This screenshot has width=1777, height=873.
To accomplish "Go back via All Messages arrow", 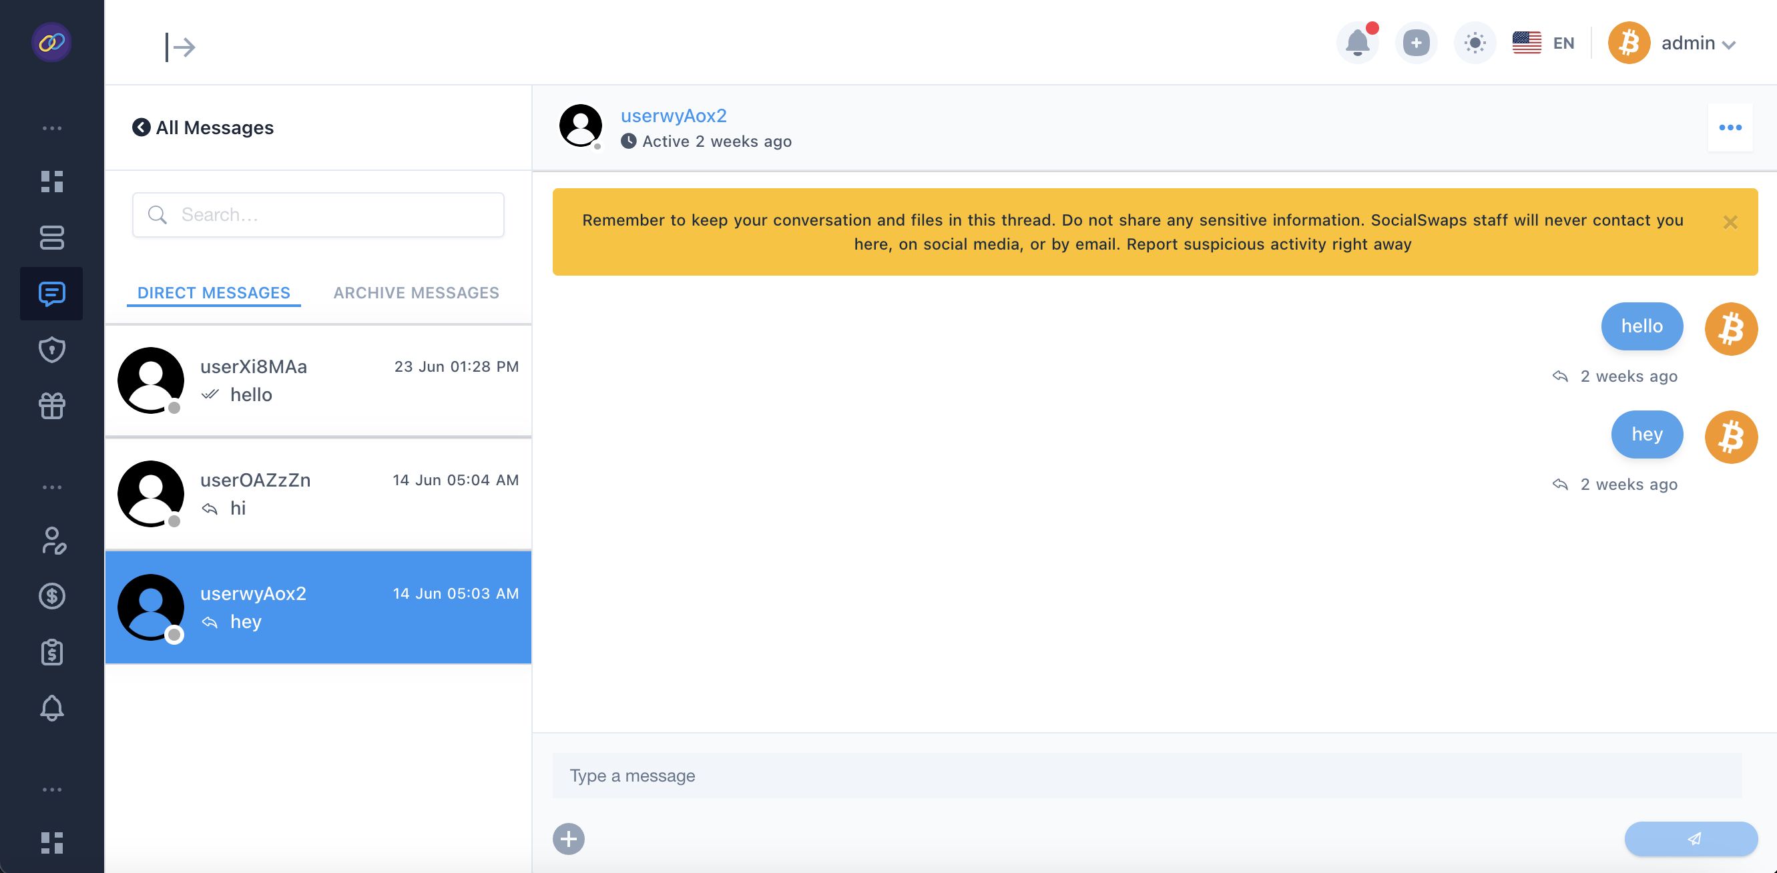I will tap(142, 127).
